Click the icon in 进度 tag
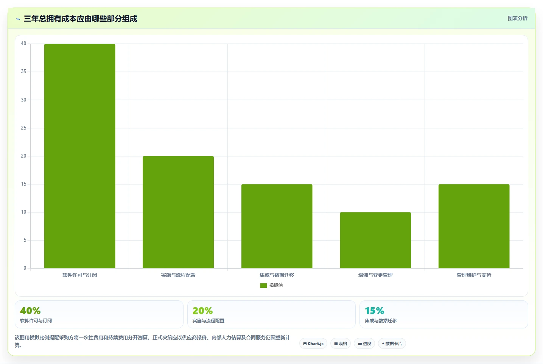 [360, 344]
